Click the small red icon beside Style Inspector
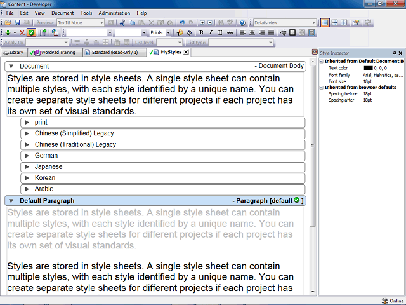The height and width of the screenshot is (305, 406). pos(315,52)
